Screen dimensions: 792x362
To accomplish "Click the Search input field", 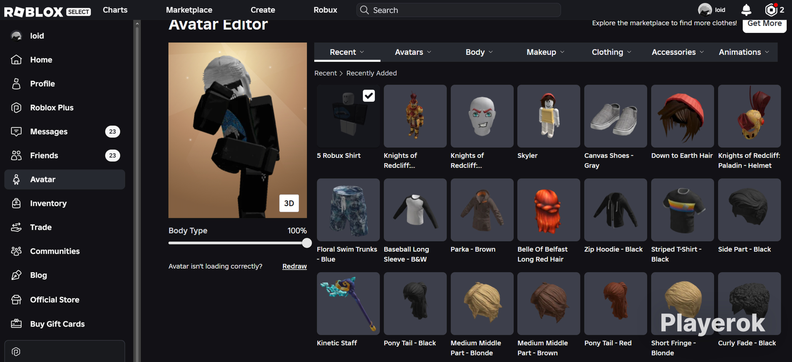I will pos(458,10).
